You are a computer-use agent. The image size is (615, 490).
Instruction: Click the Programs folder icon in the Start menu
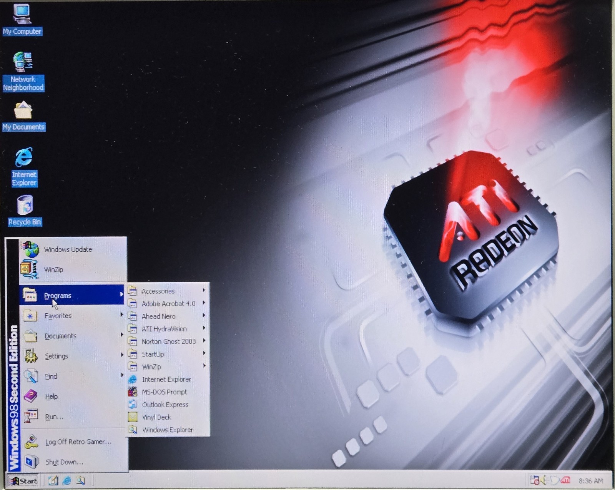tap(30, 295)
